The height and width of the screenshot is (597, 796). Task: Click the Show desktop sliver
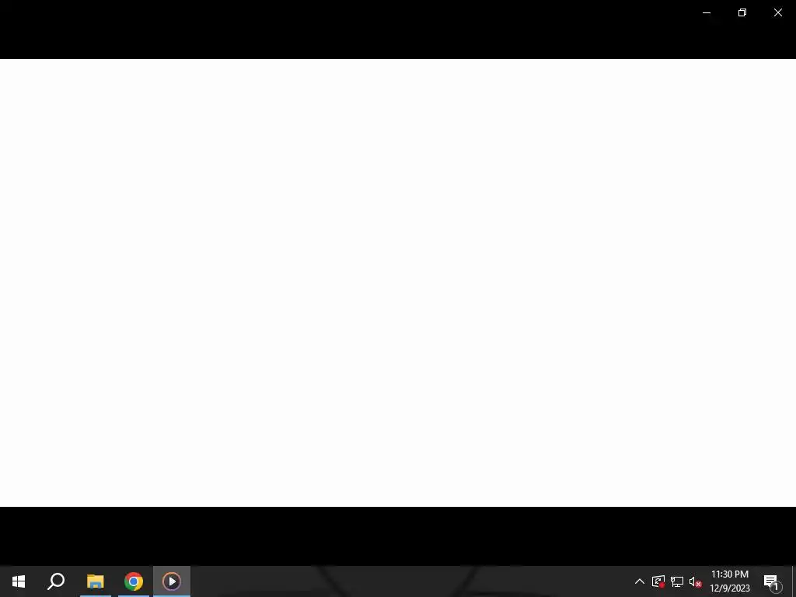coord(794,581)
